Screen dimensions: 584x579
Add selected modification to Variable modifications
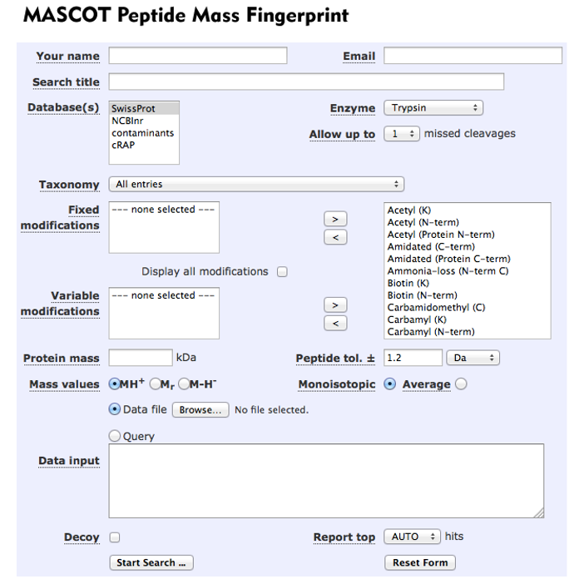[x=334, y=305]
